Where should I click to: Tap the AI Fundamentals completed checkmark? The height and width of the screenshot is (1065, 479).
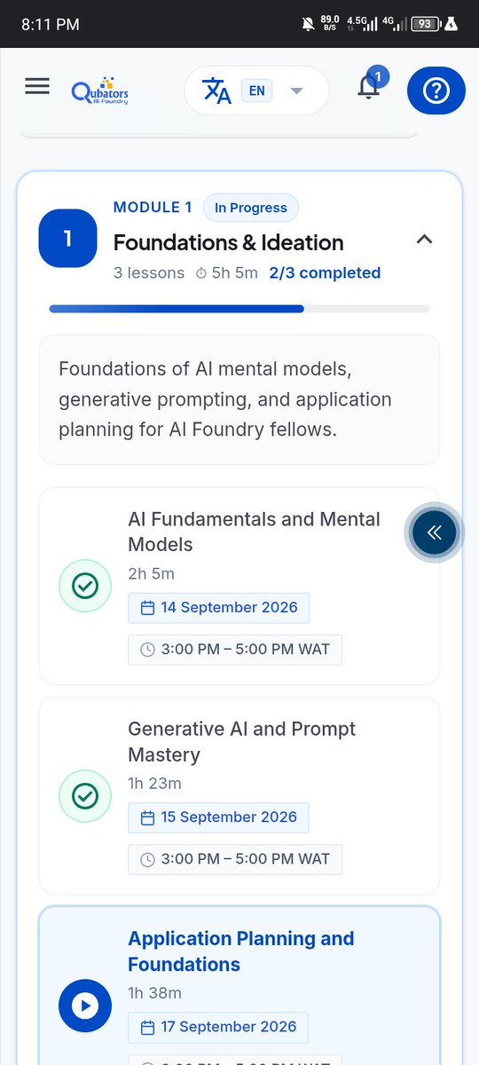[85, 585]
